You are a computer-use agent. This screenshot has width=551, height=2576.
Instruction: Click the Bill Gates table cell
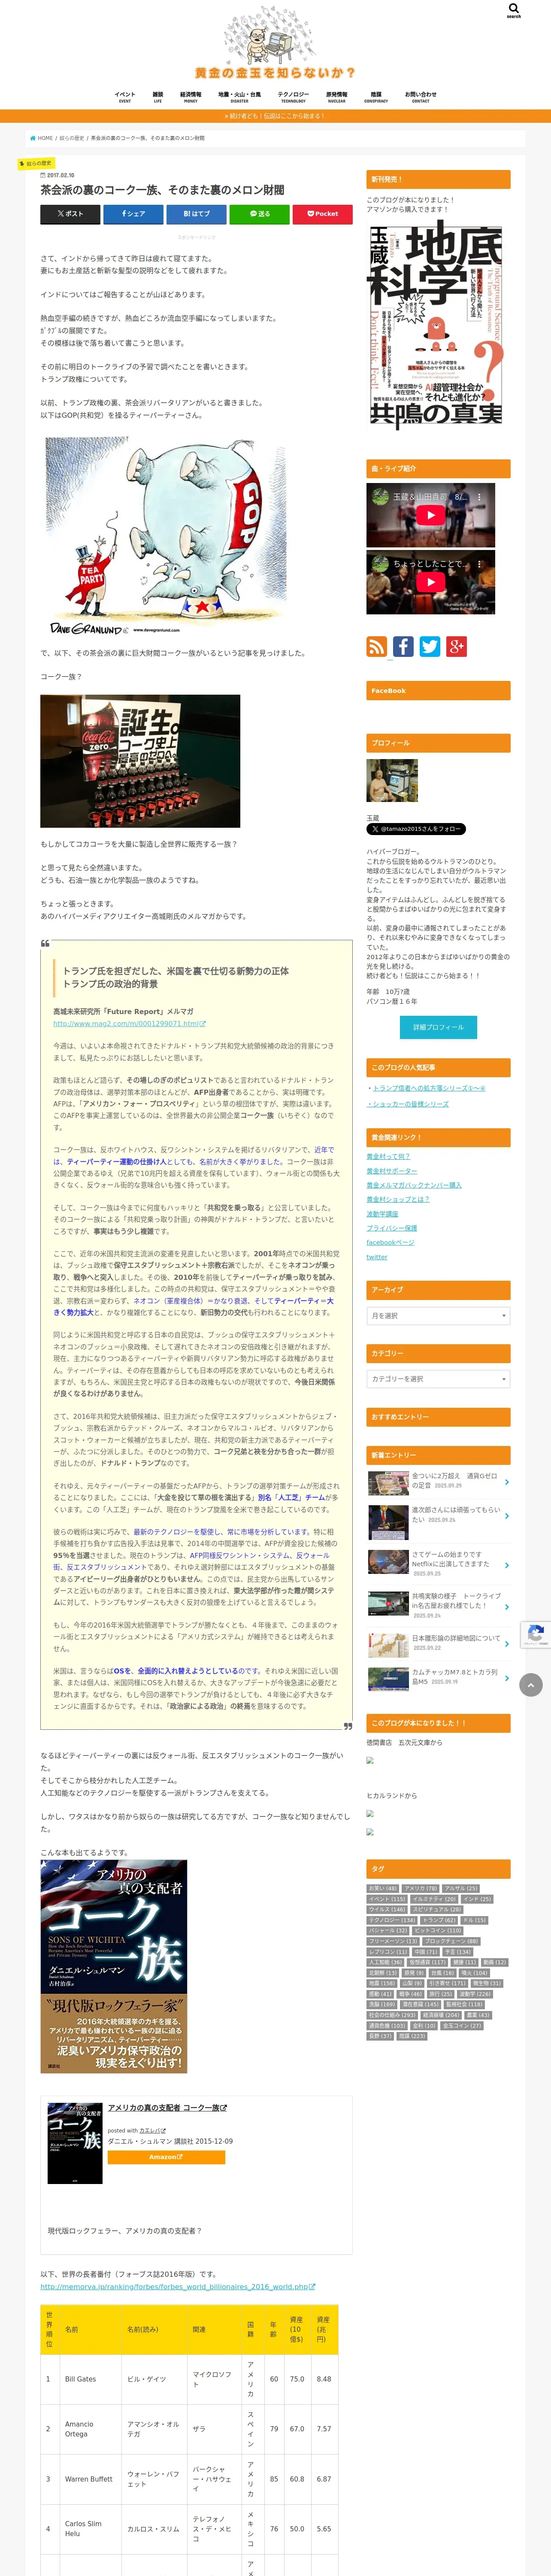click(91, 2379)
